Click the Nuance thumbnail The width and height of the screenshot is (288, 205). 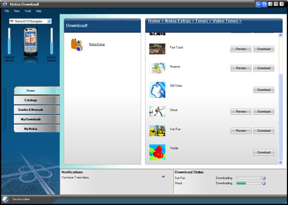point(157,68)
